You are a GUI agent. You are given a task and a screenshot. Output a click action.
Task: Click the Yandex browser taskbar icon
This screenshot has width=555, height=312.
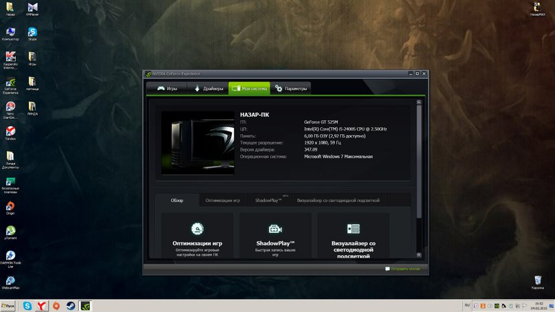(x=42, y=306)
